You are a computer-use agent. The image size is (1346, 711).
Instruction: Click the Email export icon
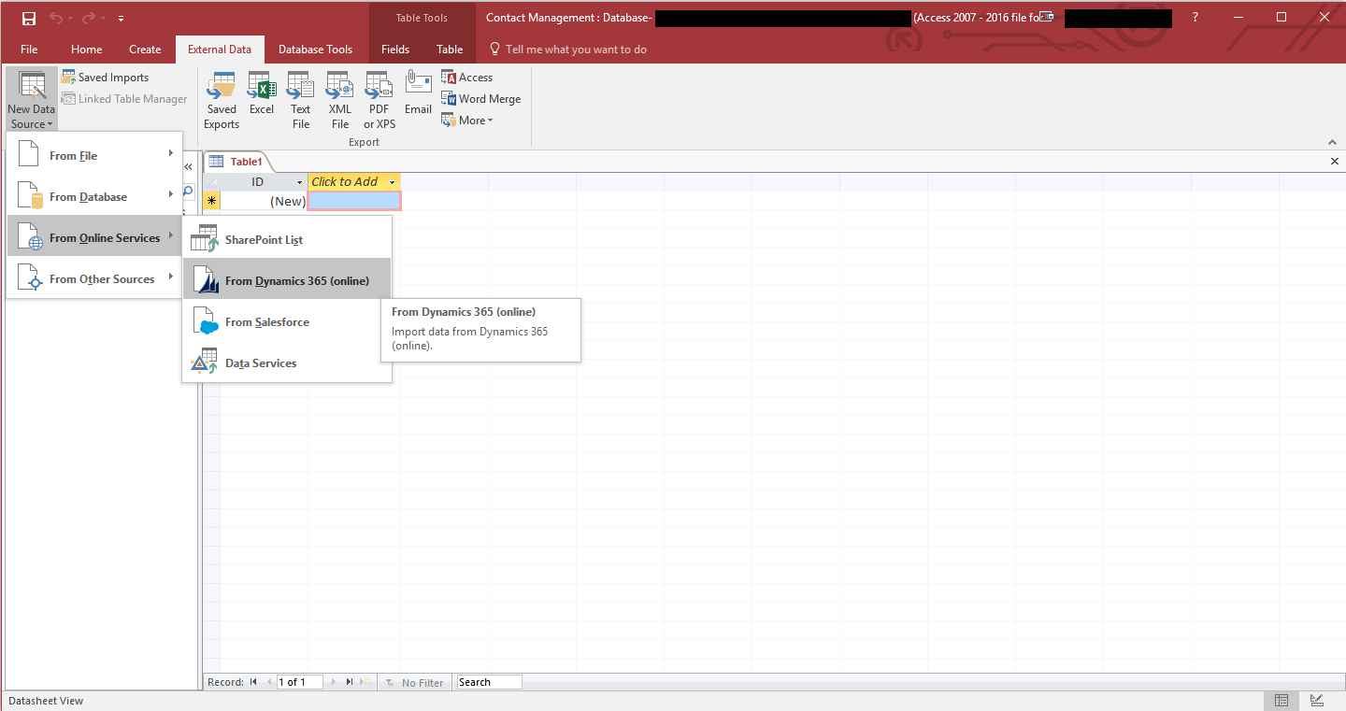click(418, 93)
